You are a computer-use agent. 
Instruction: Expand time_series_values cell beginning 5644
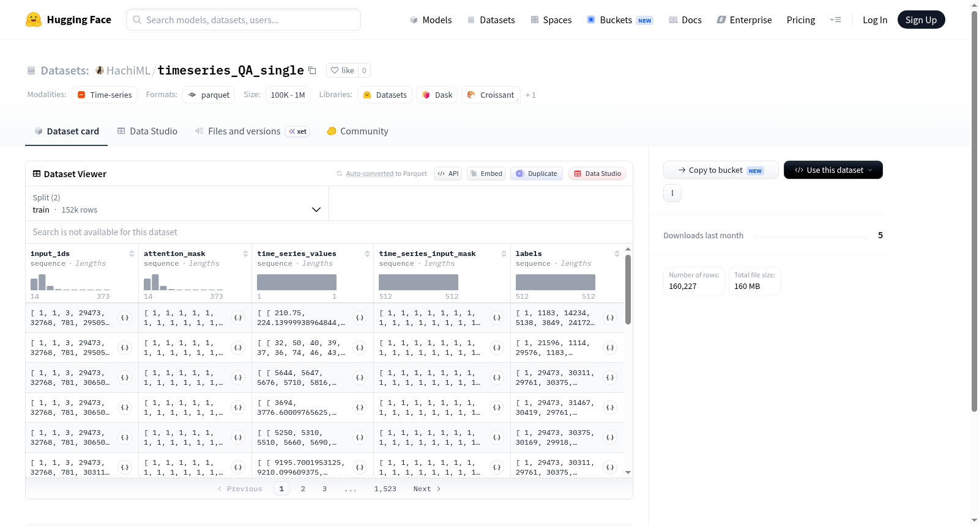coord(360,378)
